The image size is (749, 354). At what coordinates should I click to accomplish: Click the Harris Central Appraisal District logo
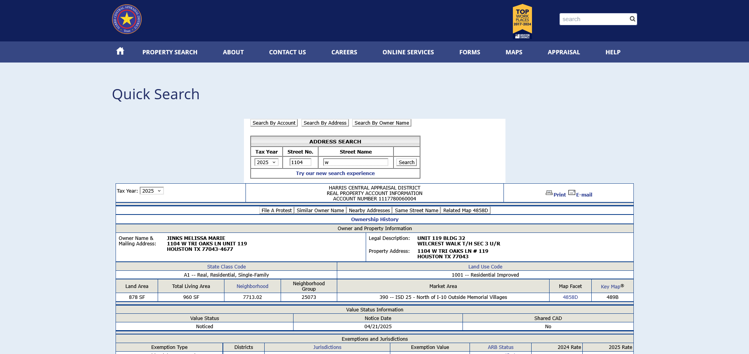coord(127,19)
